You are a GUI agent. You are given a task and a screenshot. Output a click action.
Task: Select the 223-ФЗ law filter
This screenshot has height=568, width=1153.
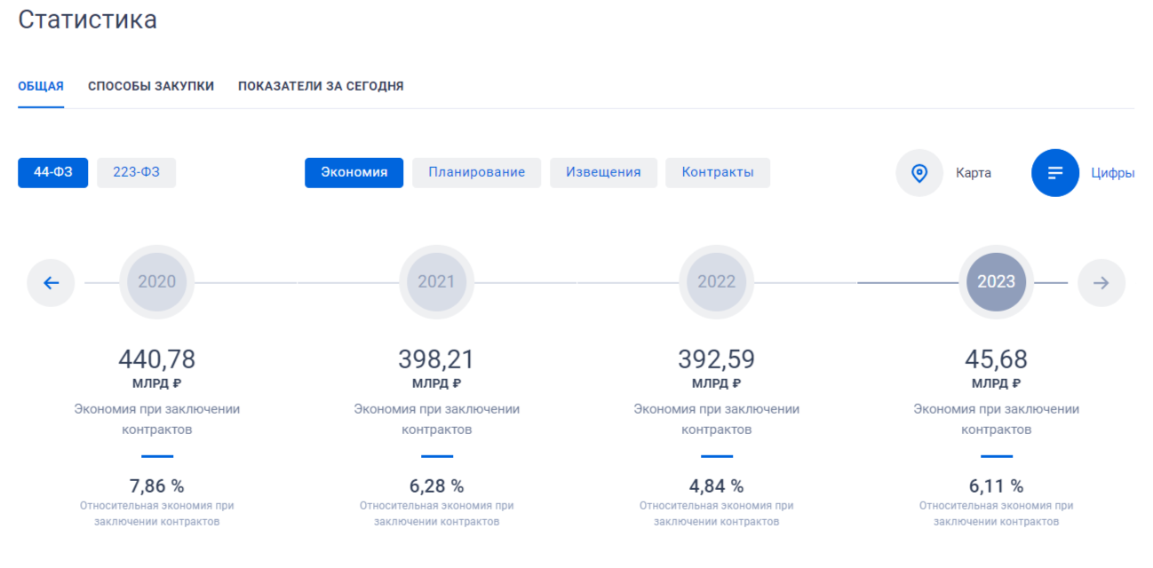(x=137, y=172)
